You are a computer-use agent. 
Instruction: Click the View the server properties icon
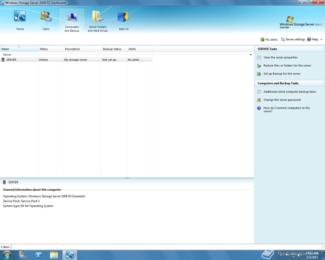259,58
